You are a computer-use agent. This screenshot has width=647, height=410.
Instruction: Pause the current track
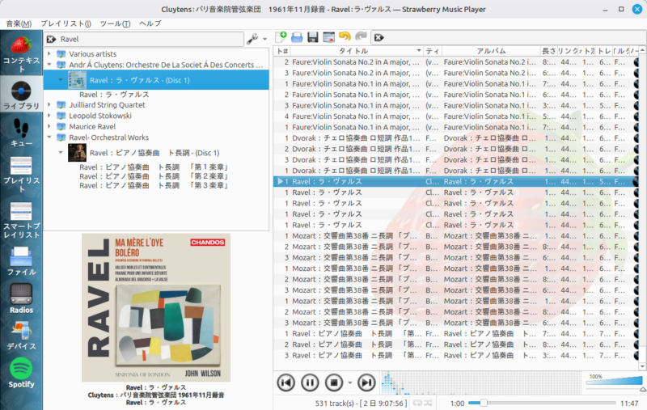310,383
